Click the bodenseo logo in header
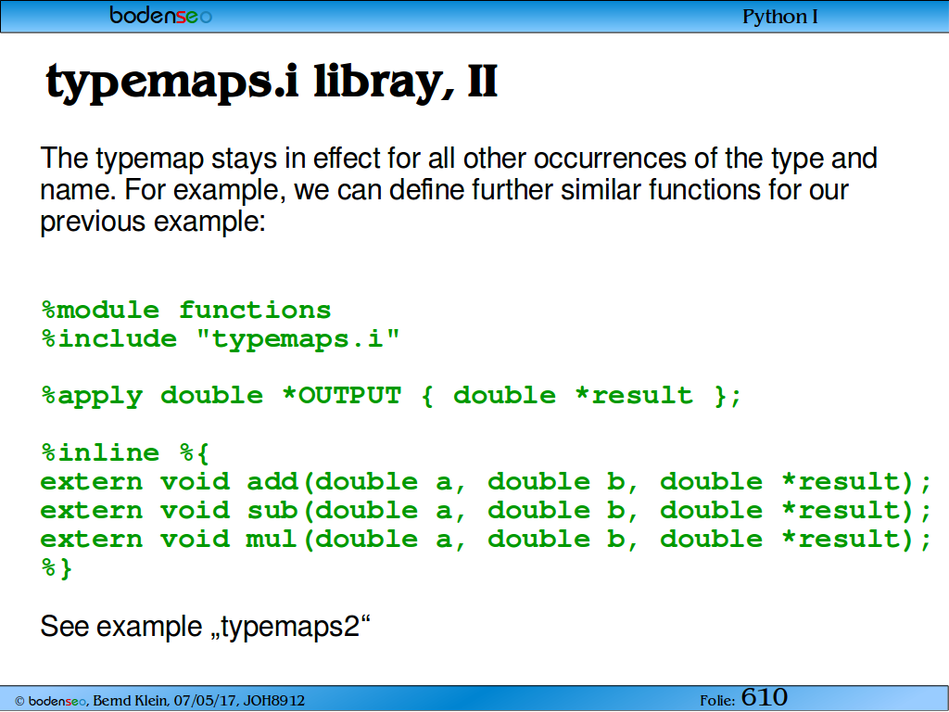Image resolution: width=949 pixels, height=712 pixels. pyautogui.click(x=161, y=15)
